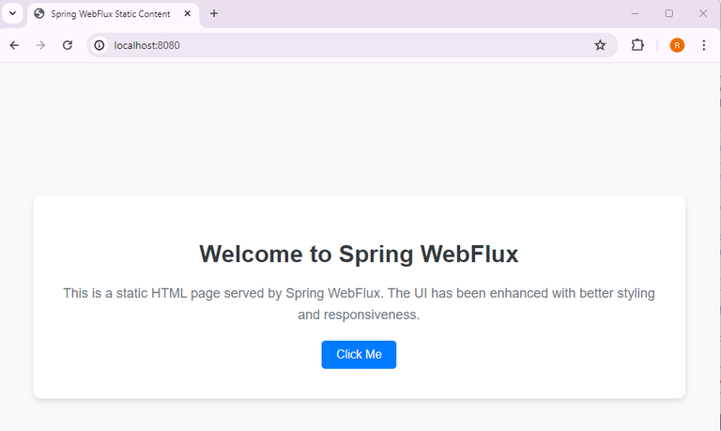Open the Extensions puzzle icon
The image size is (721, 431).
(x=637, y=45)
